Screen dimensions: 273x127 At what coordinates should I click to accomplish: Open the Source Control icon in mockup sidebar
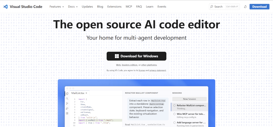click(67, 104)
